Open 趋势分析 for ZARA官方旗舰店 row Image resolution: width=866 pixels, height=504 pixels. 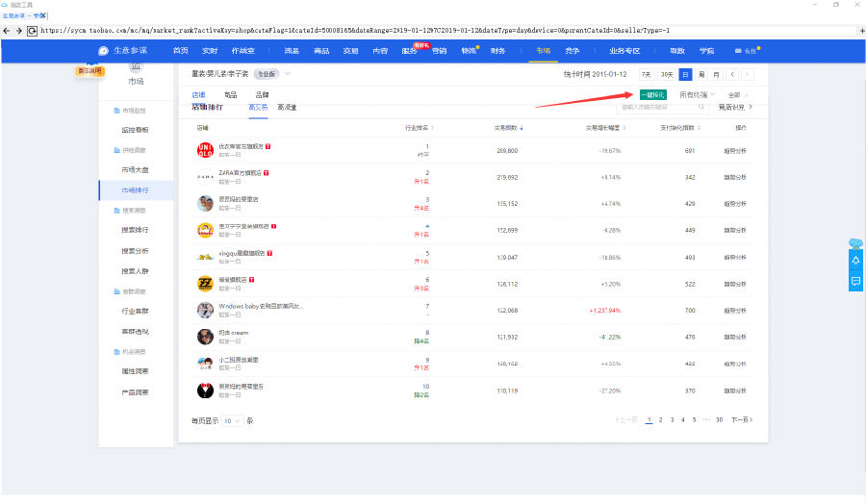(x=735, y=177)
